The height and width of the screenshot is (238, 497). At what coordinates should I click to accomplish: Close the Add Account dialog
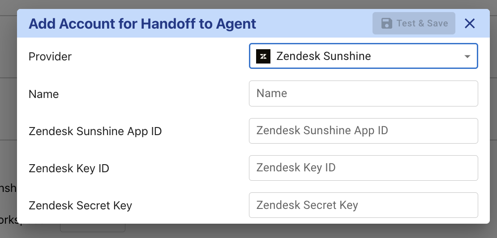click(x=470, y=23)
